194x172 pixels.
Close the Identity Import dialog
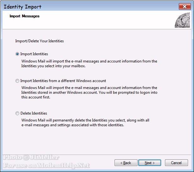pyautogui.click(x=185, y=7)
